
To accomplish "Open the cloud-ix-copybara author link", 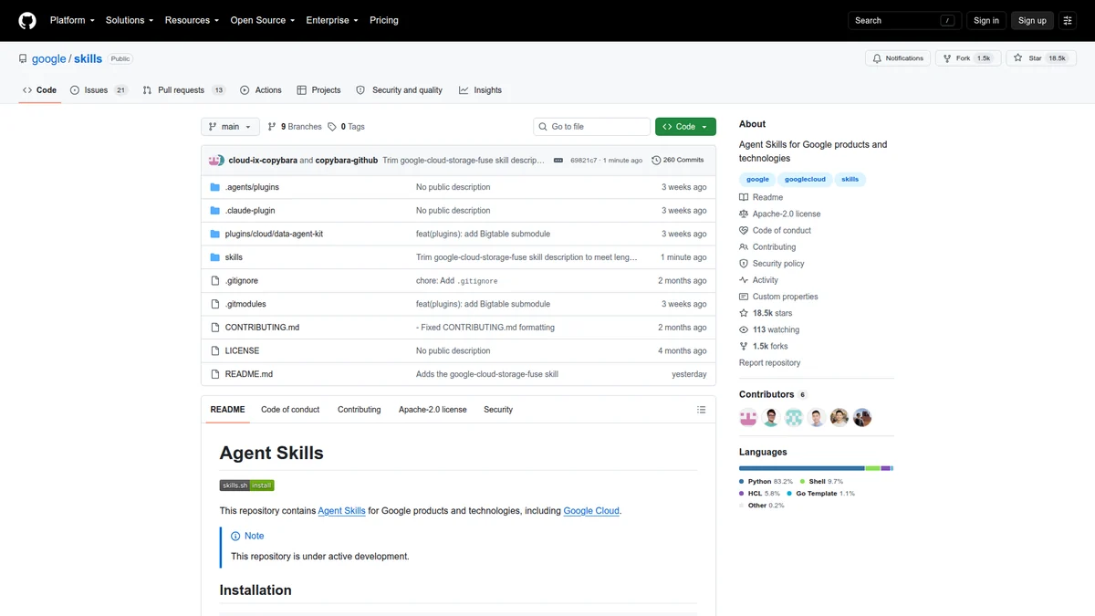I will pyautogui.click(x=263, y=160).
